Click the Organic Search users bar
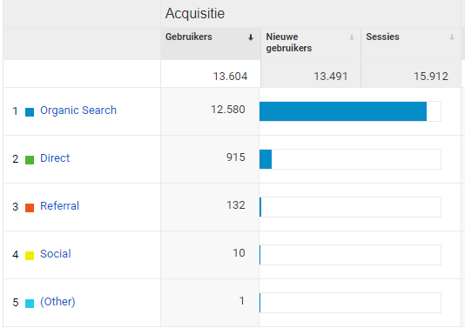The image size is (465, 328). tap(343, 111)
